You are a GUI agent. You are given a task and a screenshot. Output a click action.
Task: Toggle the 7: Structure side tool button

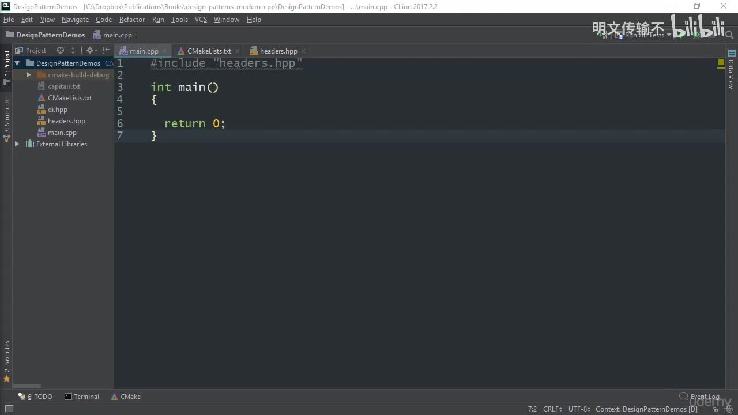tap(7, 120)
